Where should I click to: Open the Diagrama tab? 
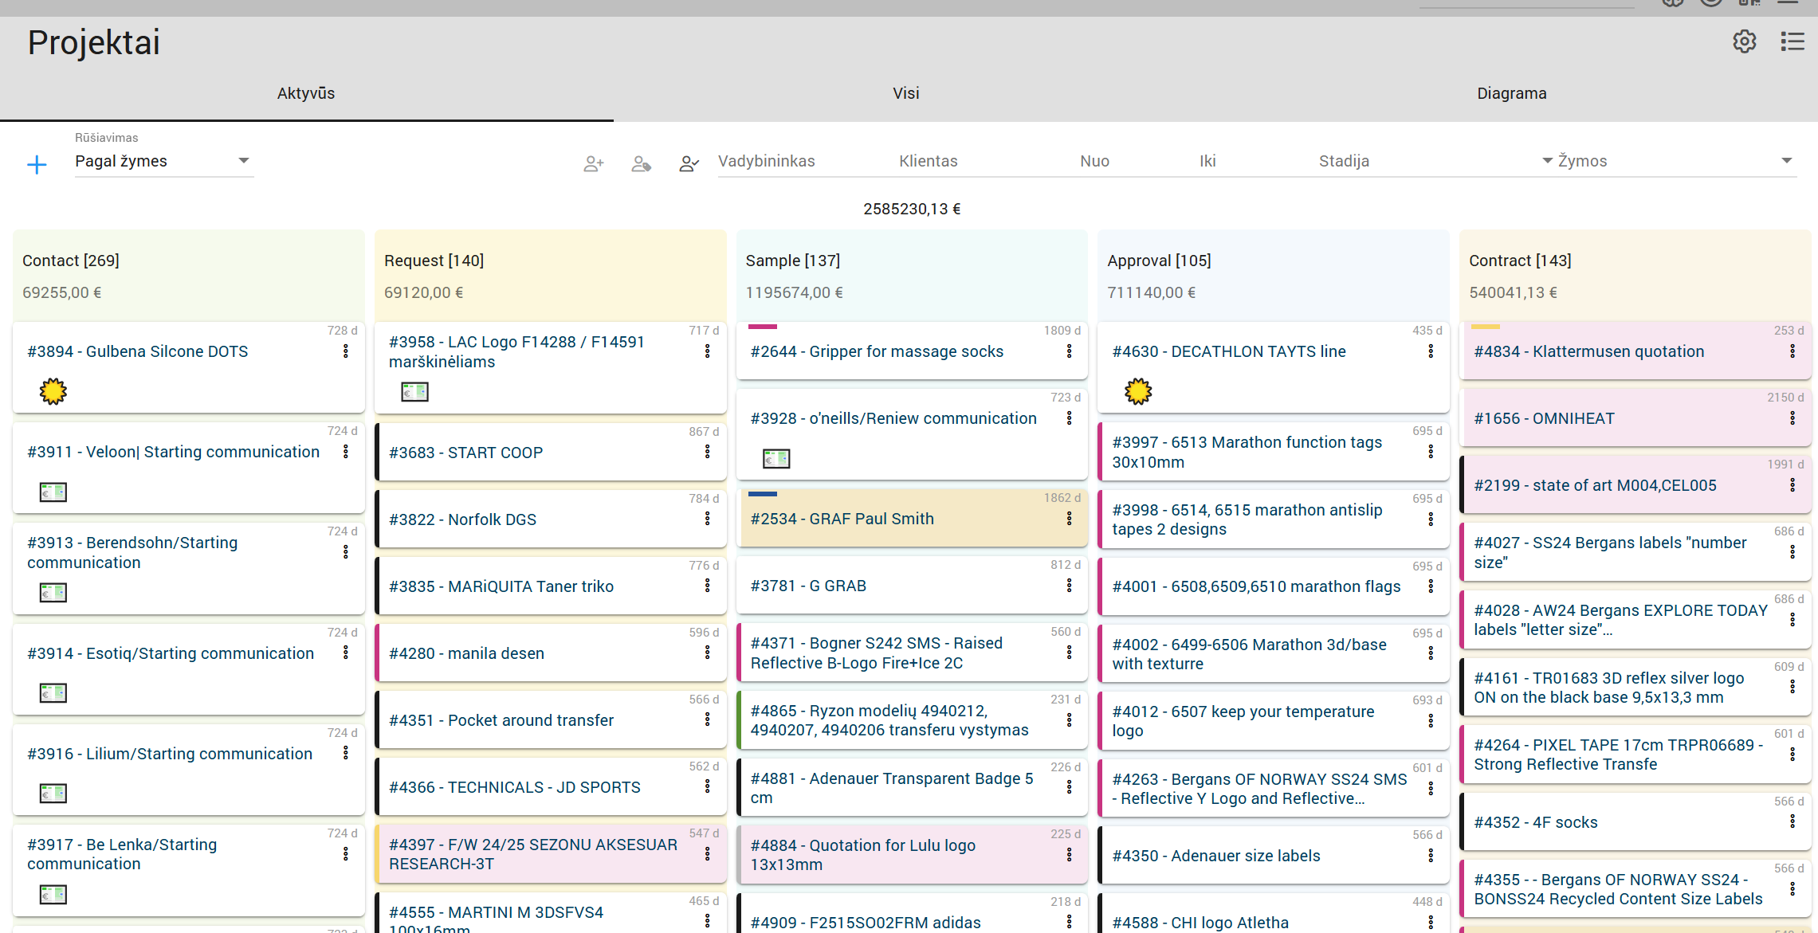(1511, 93)
